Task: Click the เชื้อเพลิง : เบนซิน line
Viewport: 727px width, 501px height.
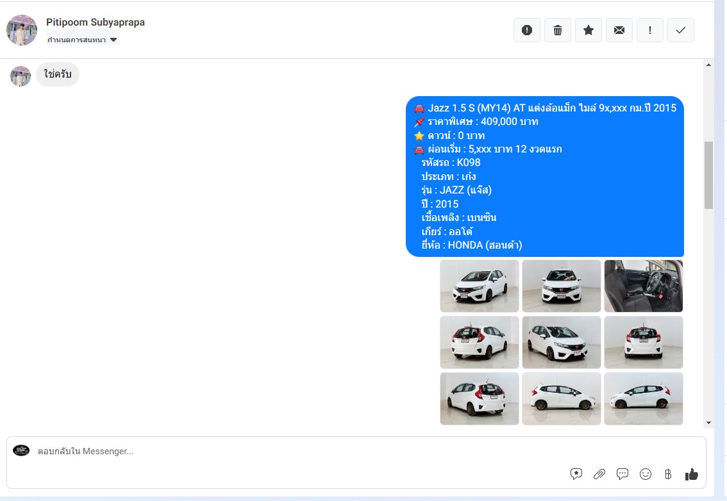Action: coord(458,217)
